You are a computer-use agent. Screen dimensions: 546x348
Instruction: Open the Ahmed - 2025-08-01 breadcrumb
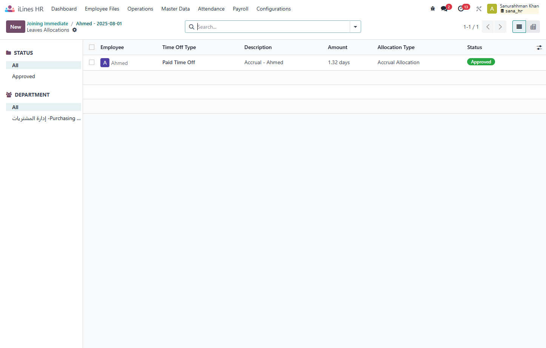(x=99, y=23)
